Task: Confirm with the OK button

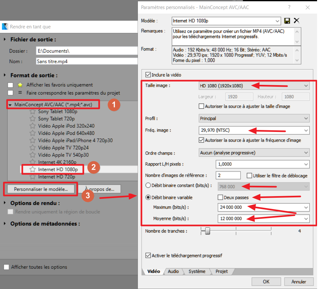Action: (266, 282)
